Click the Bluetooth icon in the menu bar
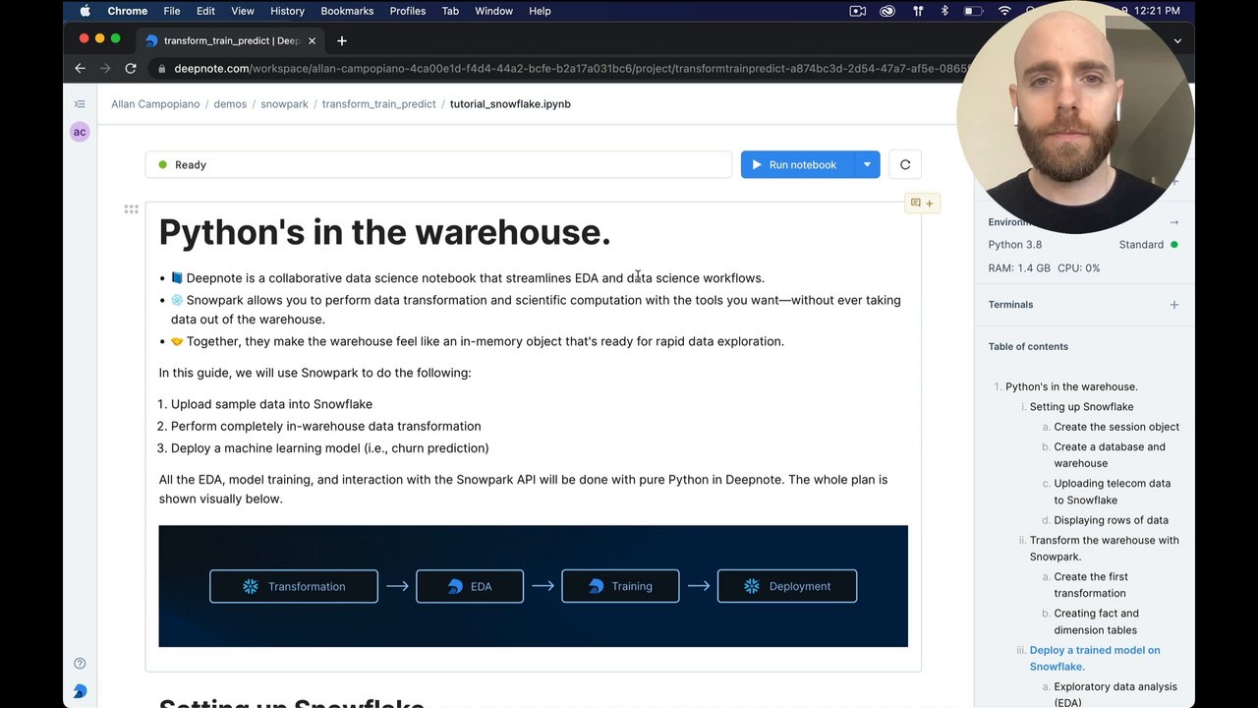 (944, 11)
